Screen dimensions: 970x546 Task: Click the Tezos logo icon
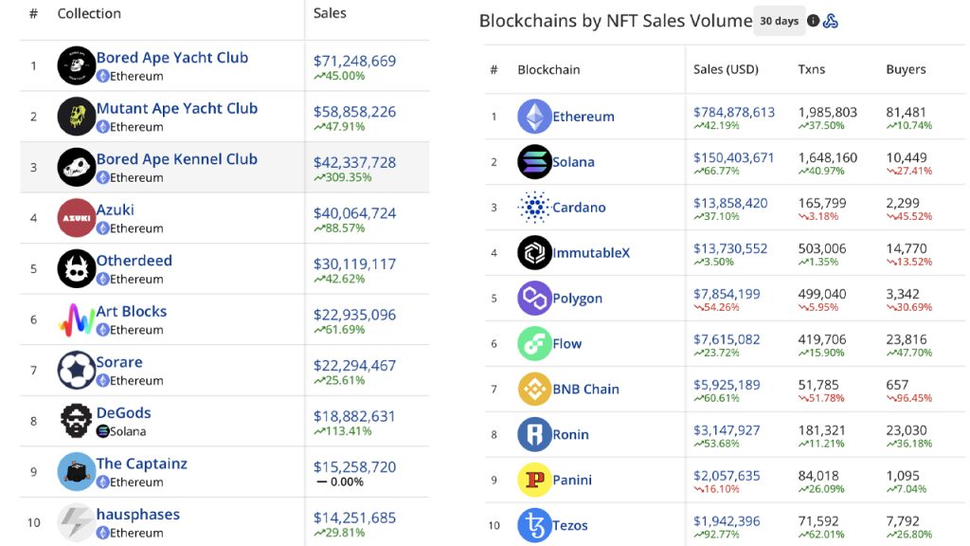(534, 524)
